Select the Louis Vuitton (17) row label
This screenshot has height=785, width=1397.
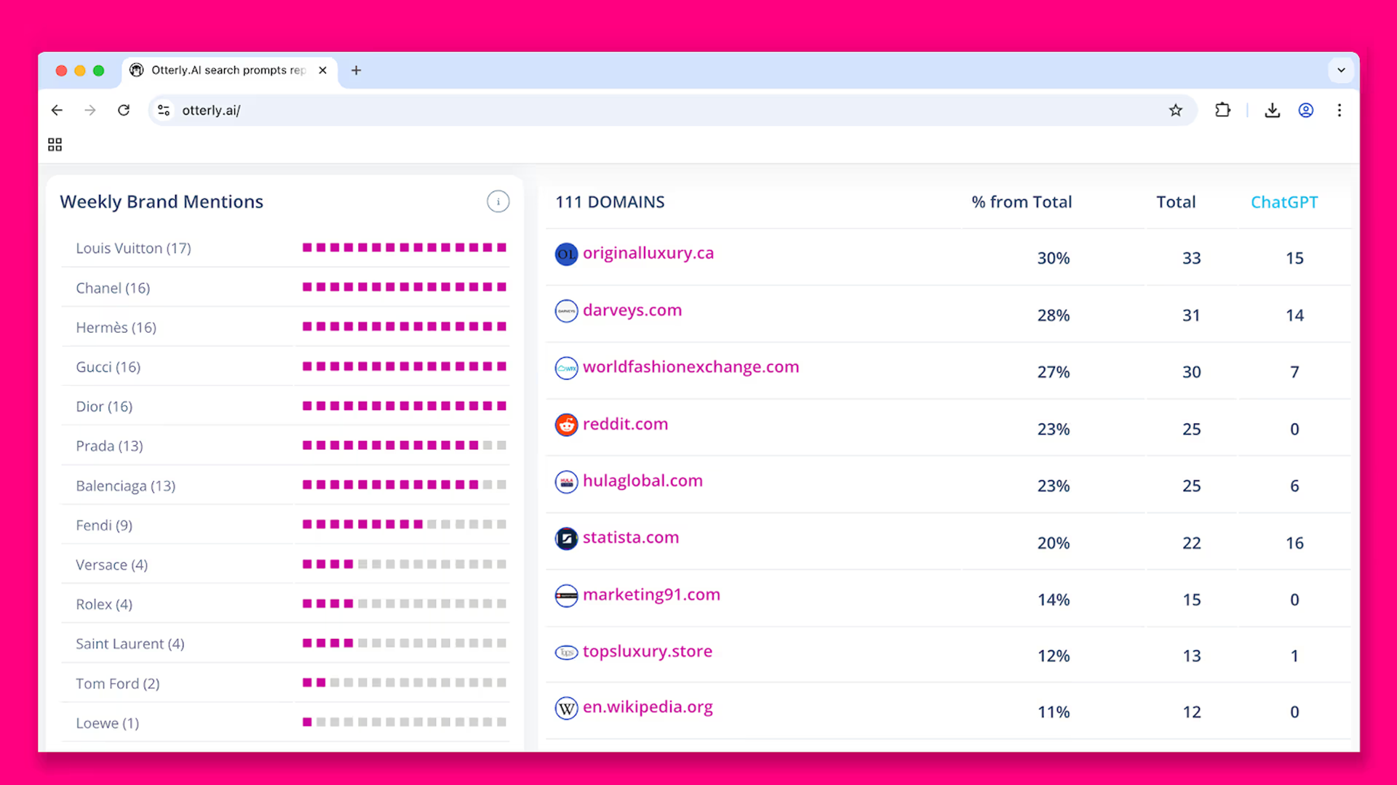(133, 249)
